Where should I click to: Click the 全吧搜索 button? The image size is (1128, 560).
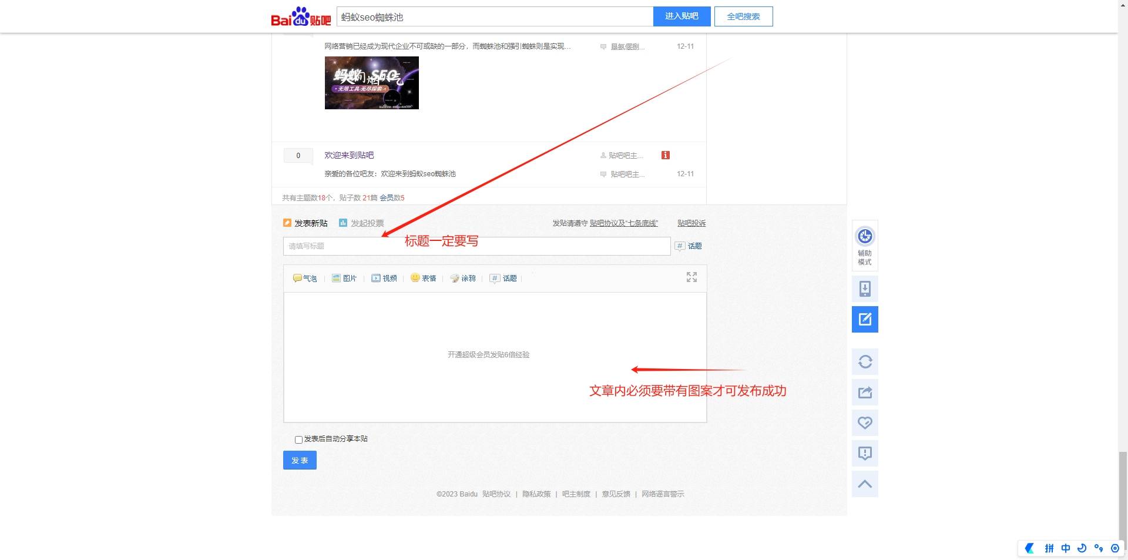point(743,16)
